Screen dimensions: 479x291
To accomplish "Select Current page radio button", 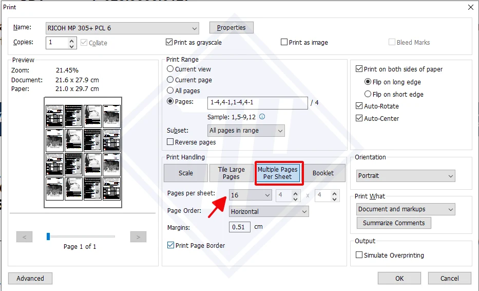I will pos(170,80).
